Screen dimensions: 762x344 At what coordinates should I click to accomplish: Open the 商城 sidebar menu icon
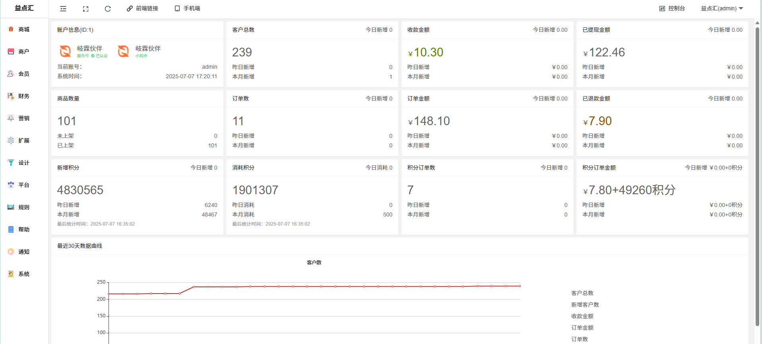click(11, 29)
